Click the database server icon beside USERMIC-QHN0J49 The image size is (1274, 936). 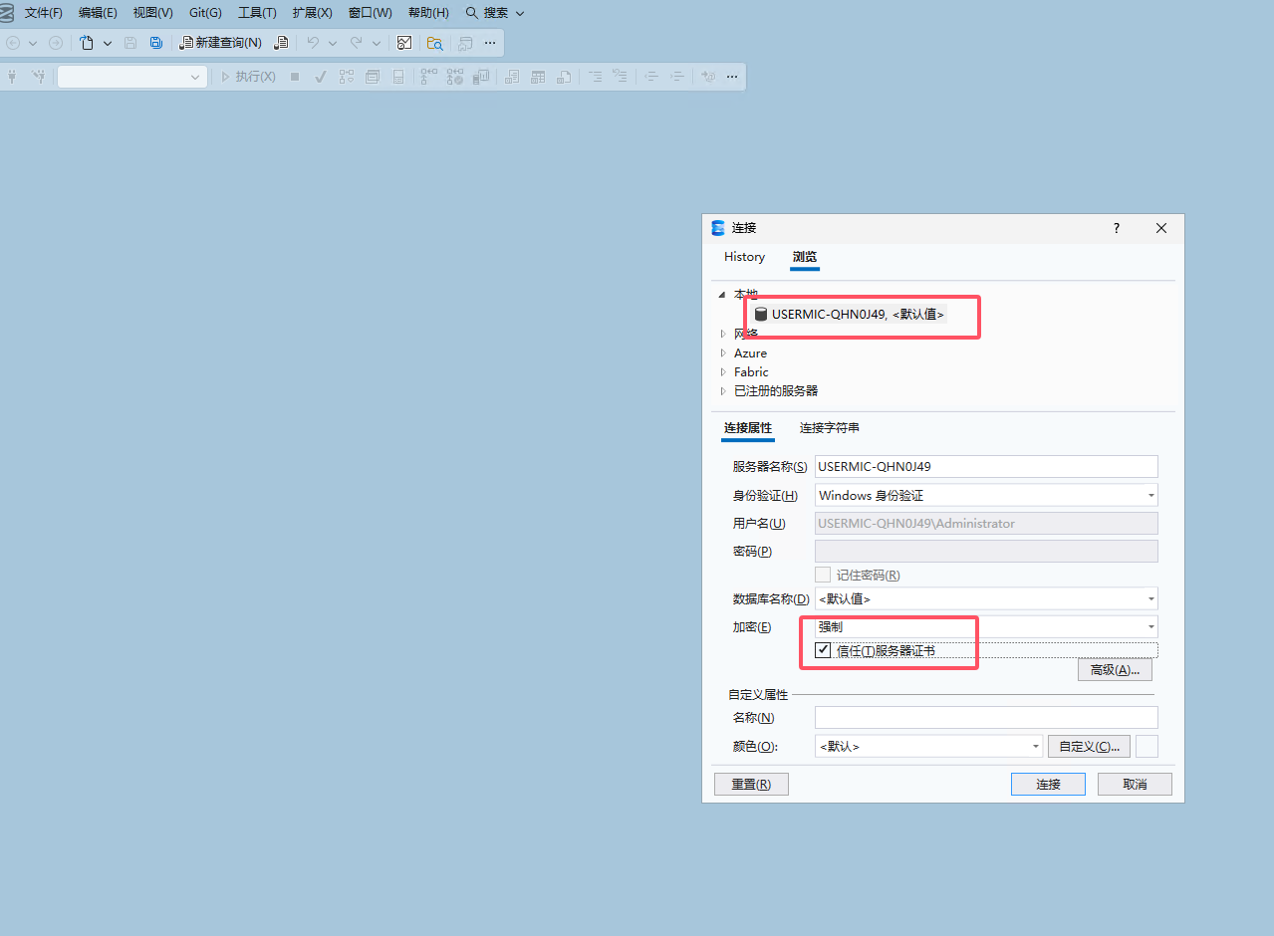pyautogui.click(x=761, y=314)
